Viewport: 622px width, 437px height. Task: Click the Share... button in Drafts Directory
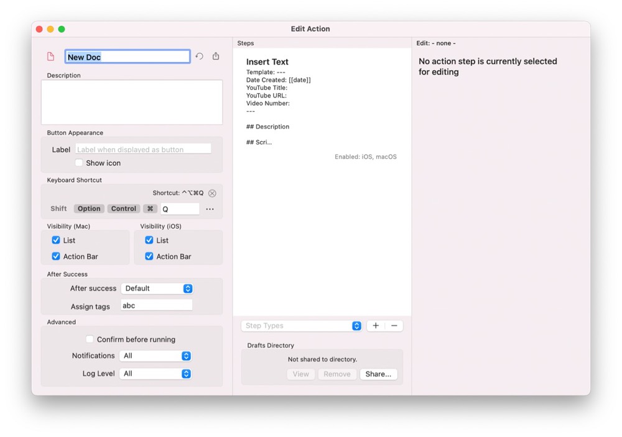pyautogui.click(x=378, y=374)
